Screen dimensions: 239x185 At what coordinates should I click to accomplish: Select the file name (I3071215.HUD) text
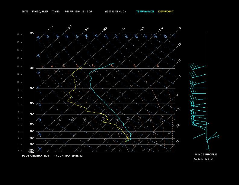pyautogui.click(x=115, y=11)
